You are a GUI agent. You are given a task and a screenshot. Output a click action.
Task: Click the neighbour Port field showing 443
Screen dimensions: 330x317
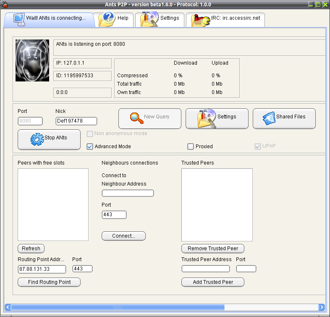(x=114, y=215)
